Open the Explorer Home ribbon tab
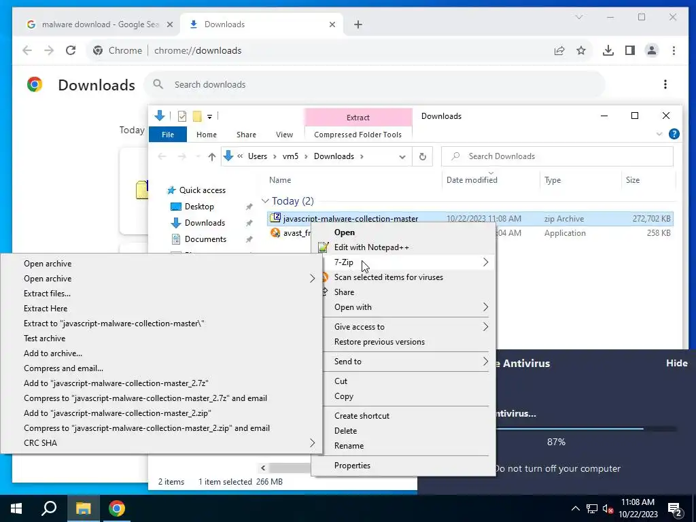 pyautogui.click(x=207, y=135)
